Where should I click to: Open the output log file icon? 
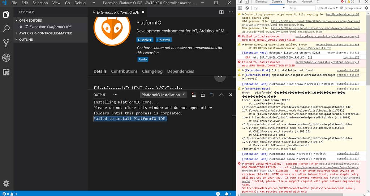tap(212, 95)
